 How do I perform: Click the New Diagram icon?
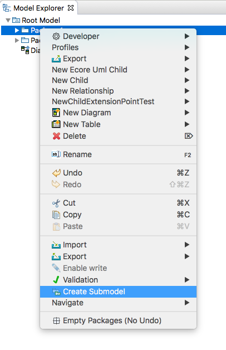tap(56, 113)
